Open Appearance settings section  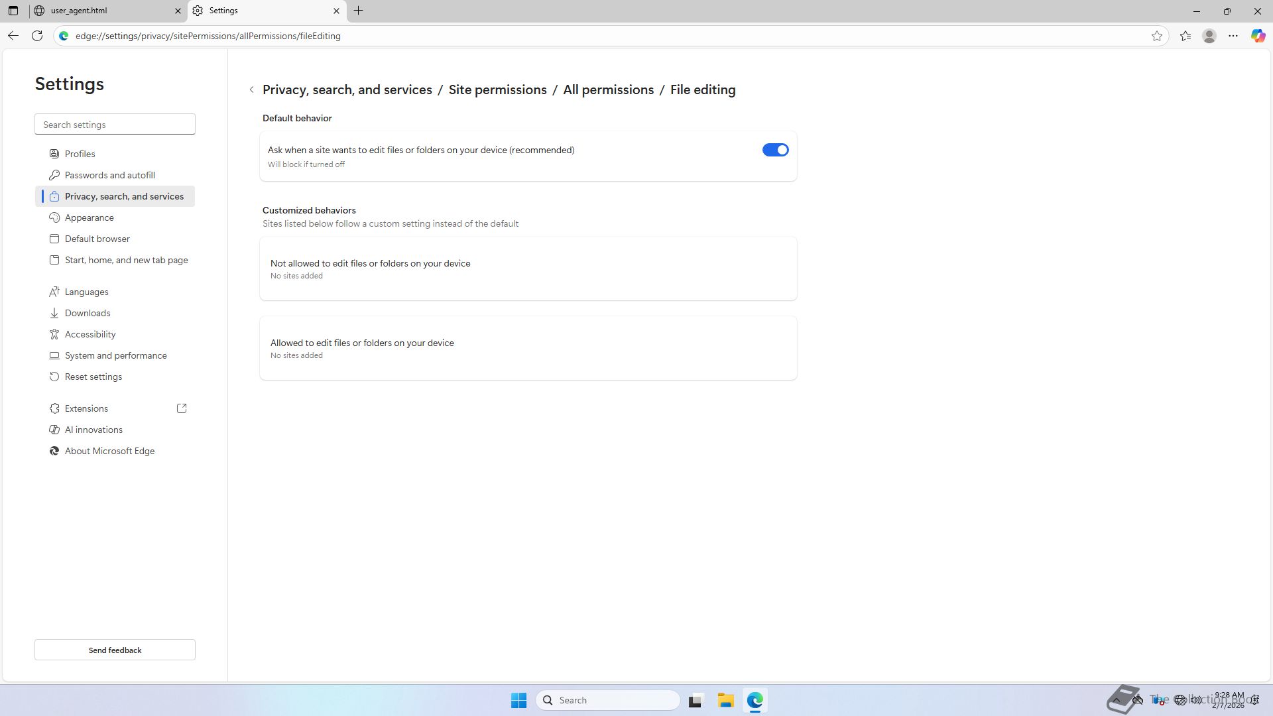[89, 217]
